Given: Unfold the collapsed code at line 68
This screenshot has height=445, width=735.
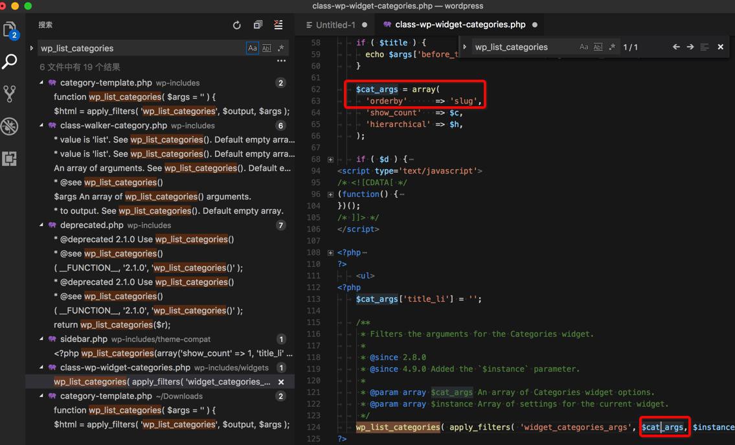Looking at the screenshot, I should (330, 159).
